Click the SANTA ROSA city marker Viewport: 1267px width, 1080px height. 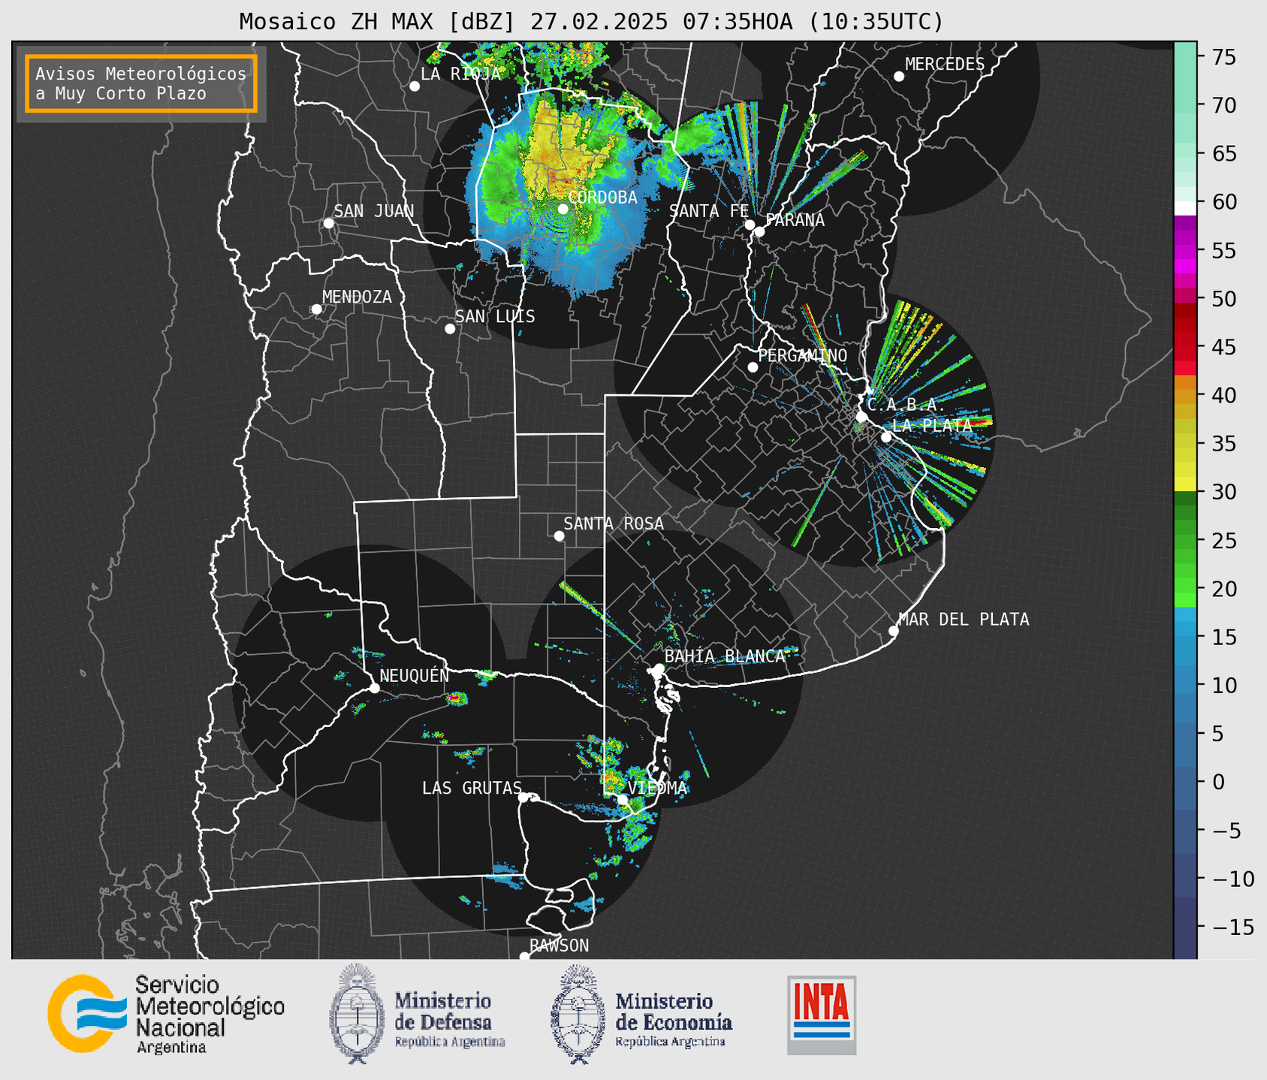[x=559, y=536]
